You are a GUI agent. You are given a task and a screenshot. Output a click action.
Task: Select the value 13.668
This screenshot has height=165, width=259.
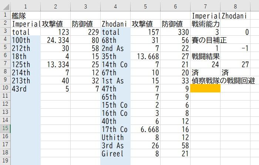145,56
